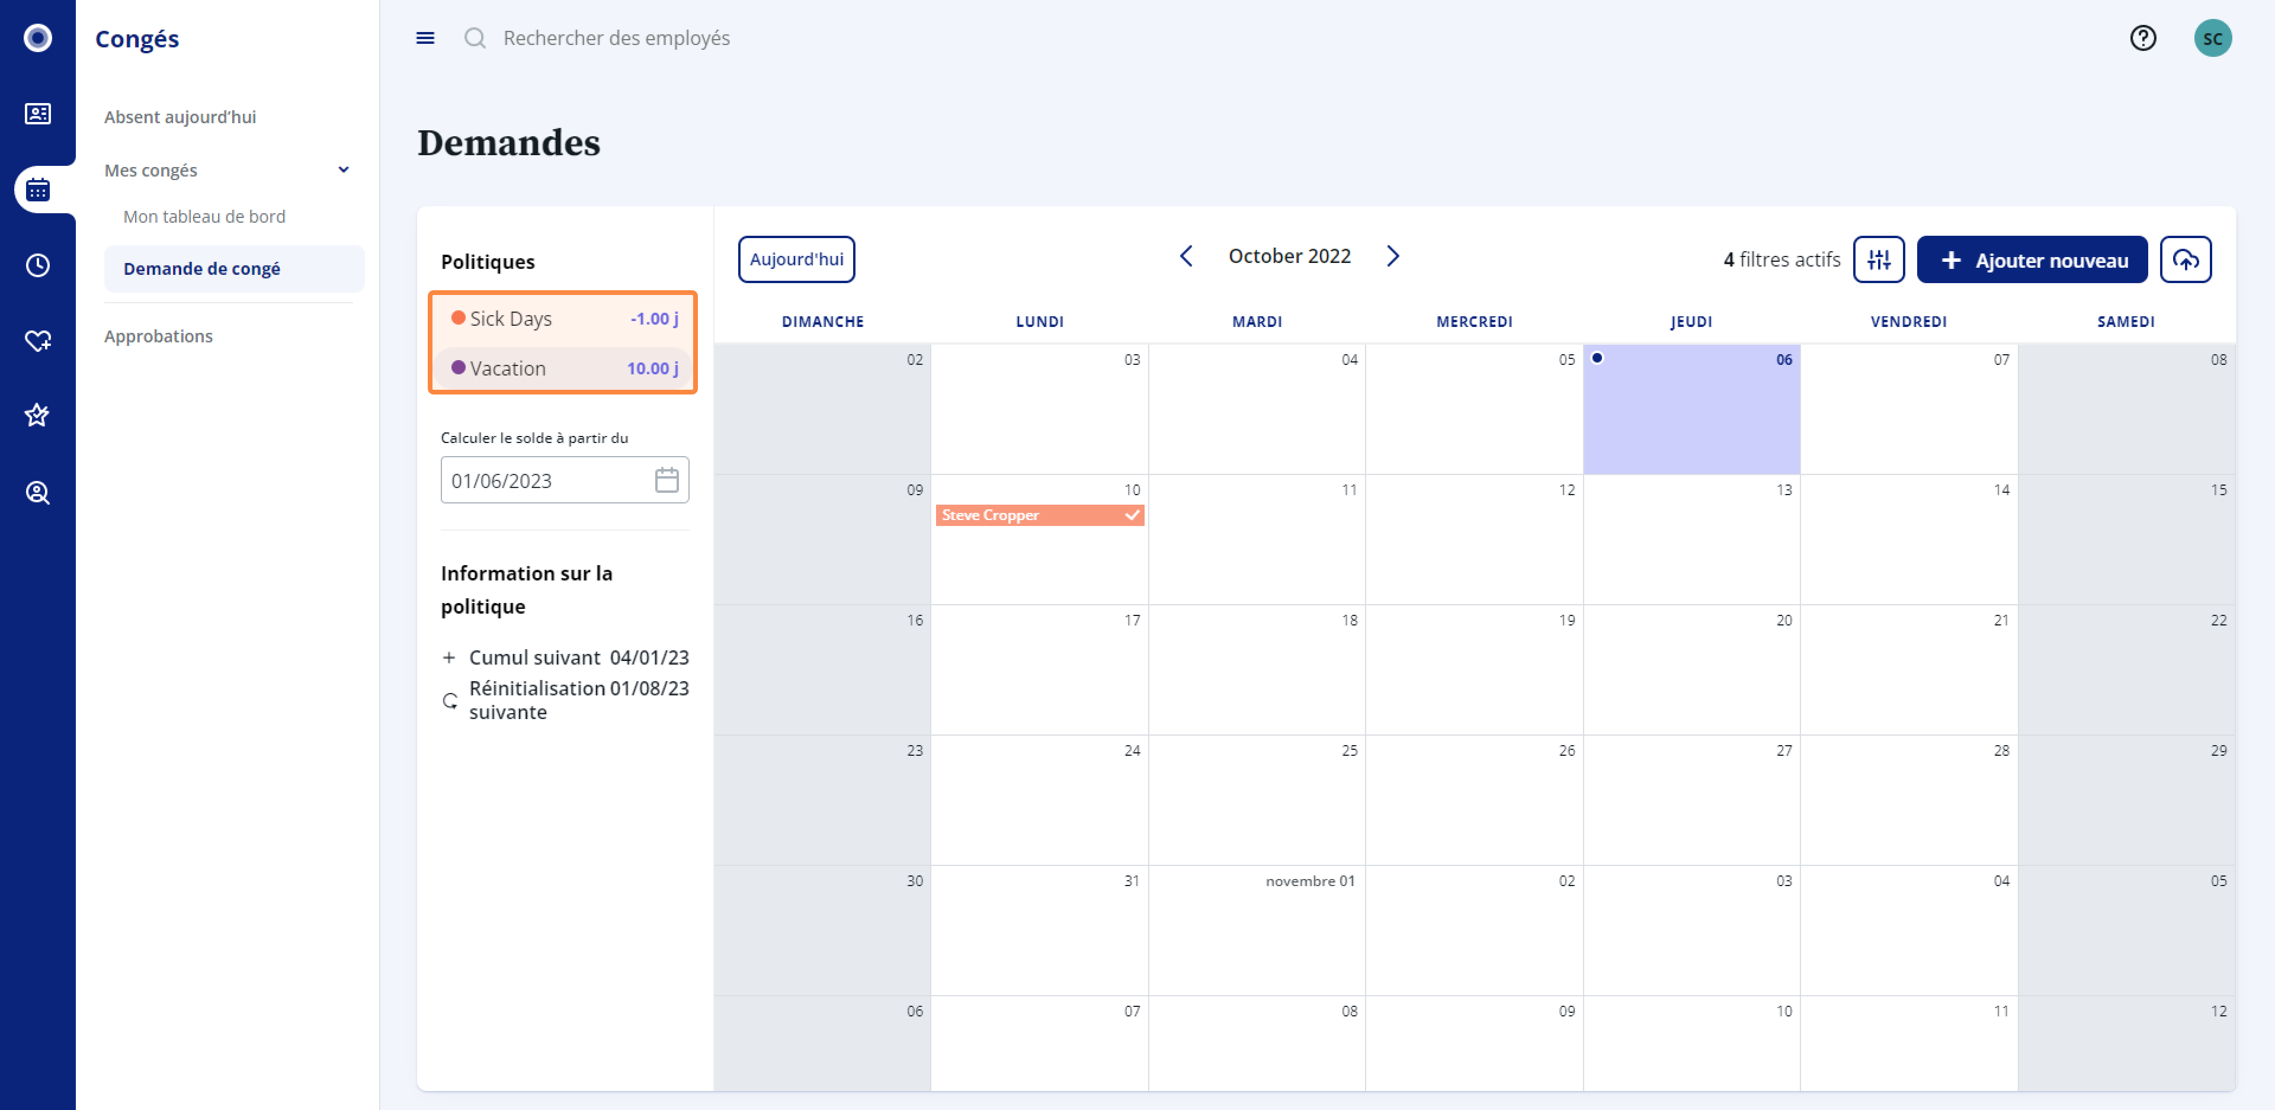This screenshot has height=1110, width=2275.
Task: Click the Congés heading
Action: point(137,39)
